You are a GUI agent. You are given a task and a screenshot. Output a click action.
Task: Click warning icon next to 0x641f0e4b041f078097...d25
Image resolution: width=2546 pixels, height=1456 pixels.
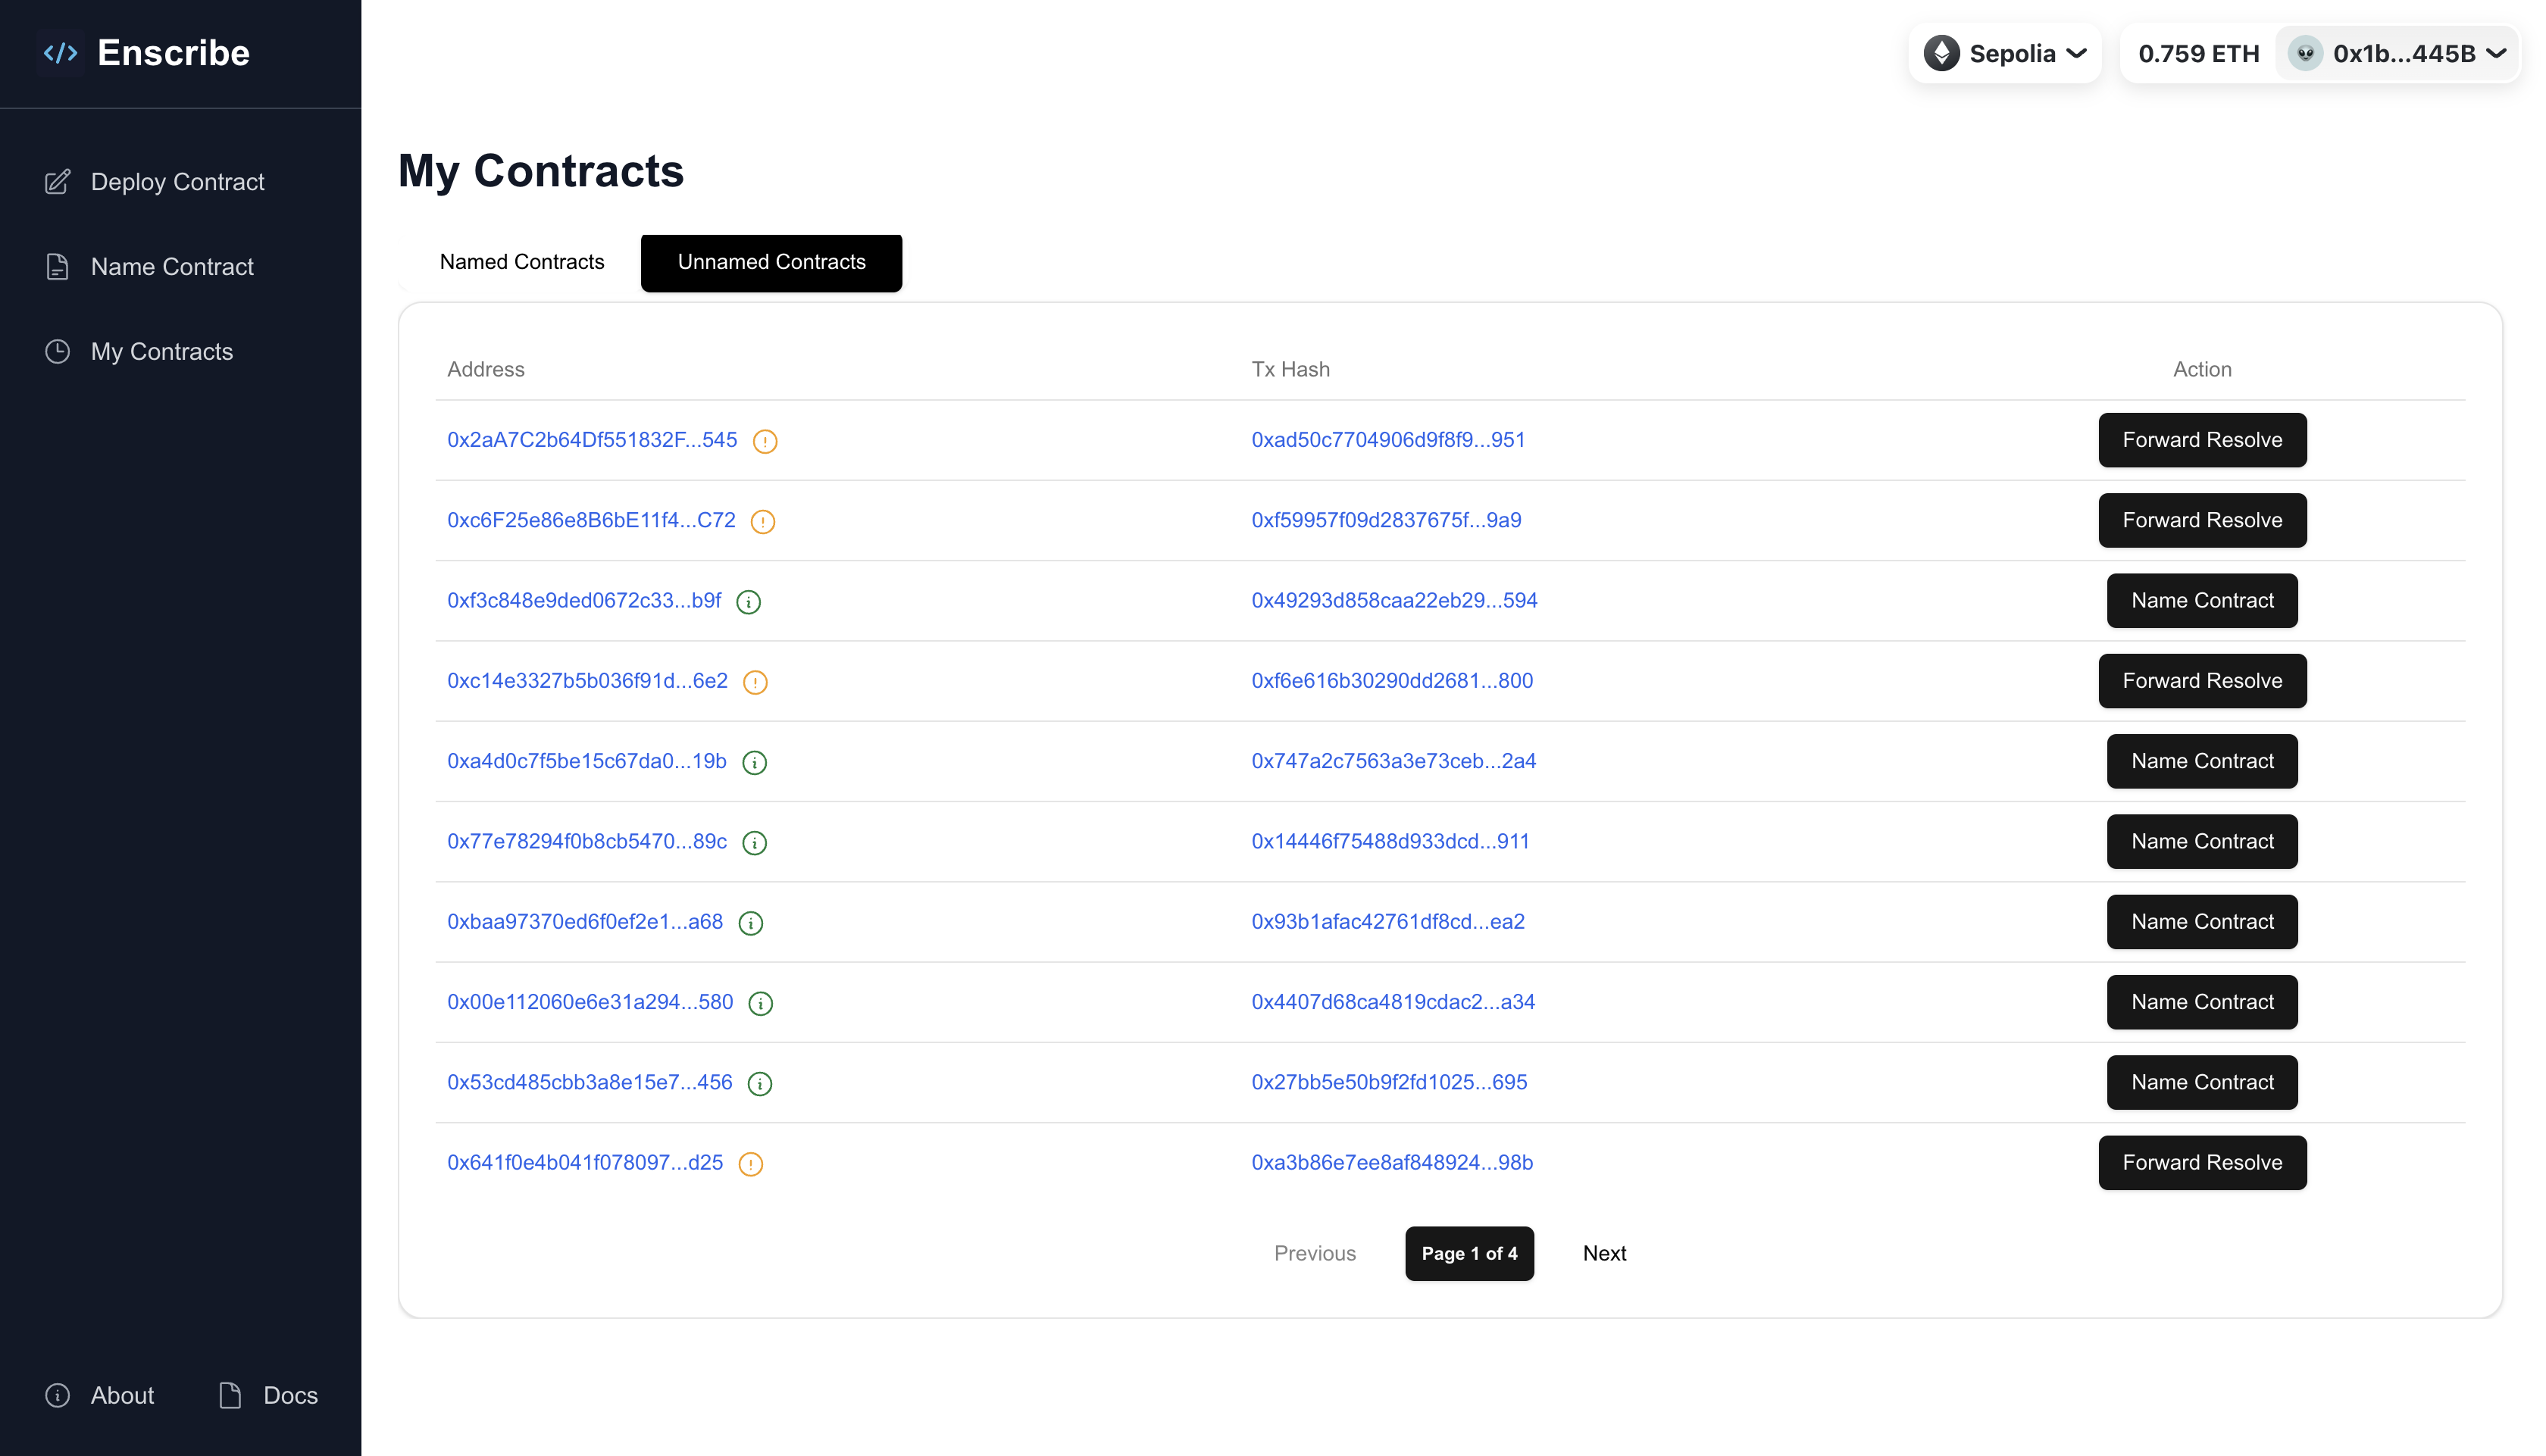751,1164
